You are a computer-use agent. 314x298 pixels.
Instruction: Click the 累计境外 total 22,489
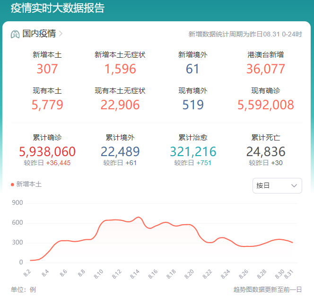point(120,152)
